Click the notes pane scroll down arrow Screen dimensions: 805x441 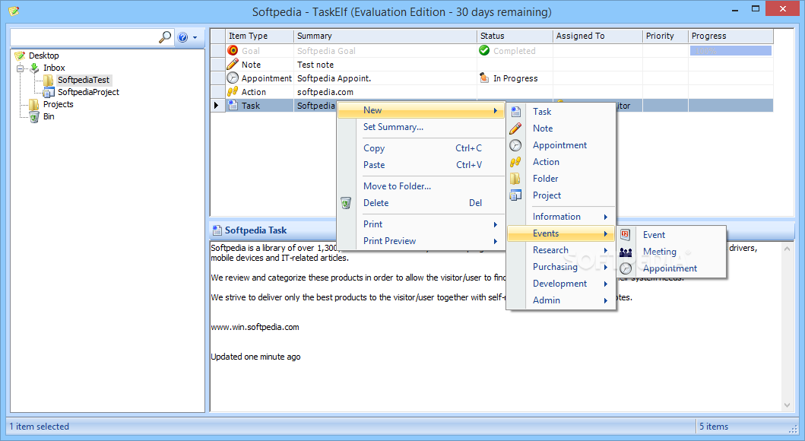tap(788, 405)
